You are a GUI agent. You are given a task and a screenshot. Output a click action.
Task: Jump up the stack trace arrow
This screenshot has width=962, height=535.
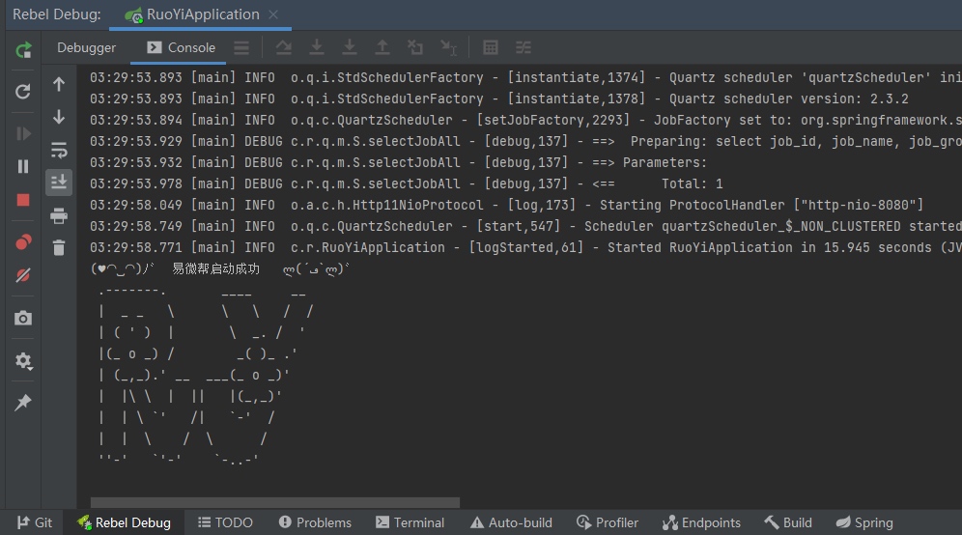pyautogui.click(x=59, y=84)
